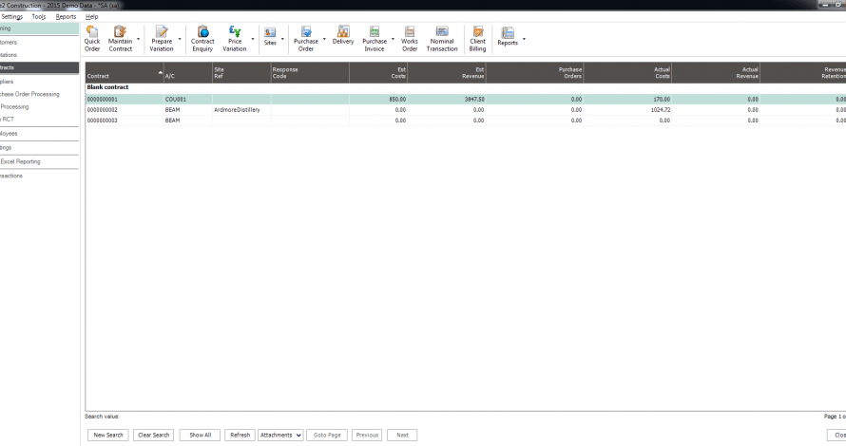Select contract row 0000000002
This screenshot has width=846, height=446.
(x=466, y=110)
